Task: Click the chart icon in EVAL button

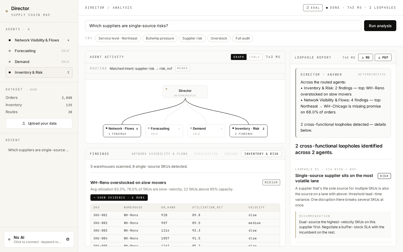Action: 308,8
